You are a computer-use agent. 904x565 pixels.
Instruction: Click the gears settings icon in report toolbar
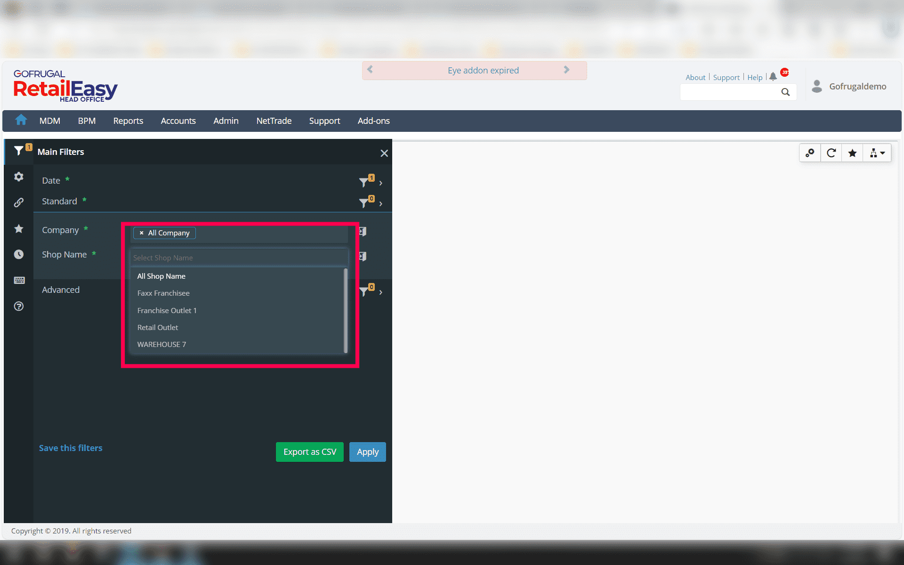coord(810,153)
